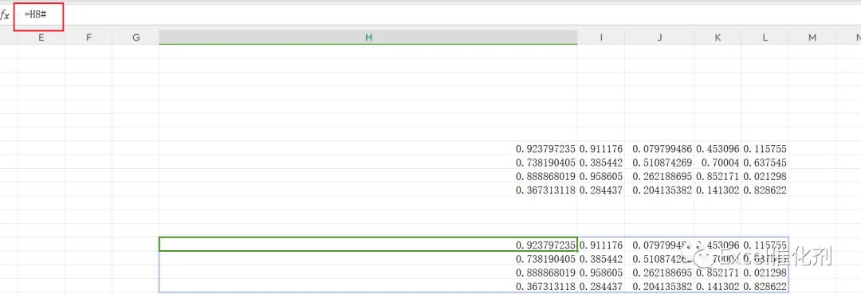Screen dimensions: 861x294
Task: Click 0.141302 in the lower spilled range
Action: click(717, 286)
